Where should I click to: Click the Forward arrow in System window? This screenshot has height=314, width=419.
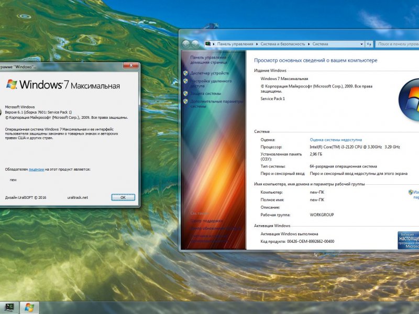point(195,44)
